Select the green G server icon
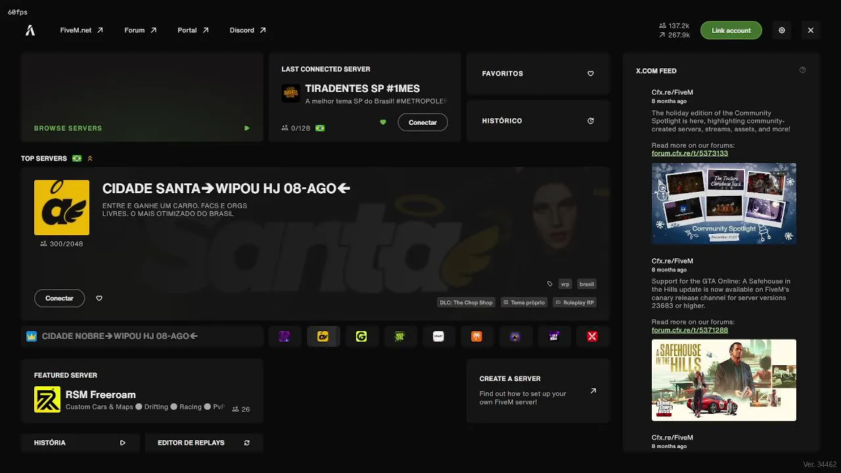841x473 pixels. point(361,336)
